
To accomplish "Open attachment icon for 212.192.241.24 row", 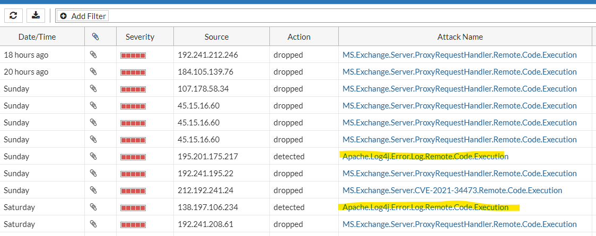I will pos(93,190).
